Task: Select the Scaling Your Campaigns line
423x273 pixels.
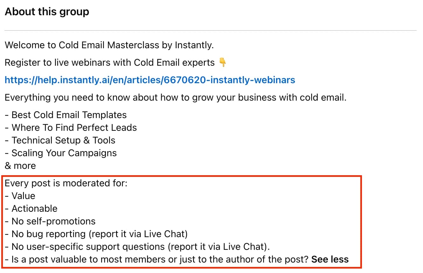Action: (61, 153)
